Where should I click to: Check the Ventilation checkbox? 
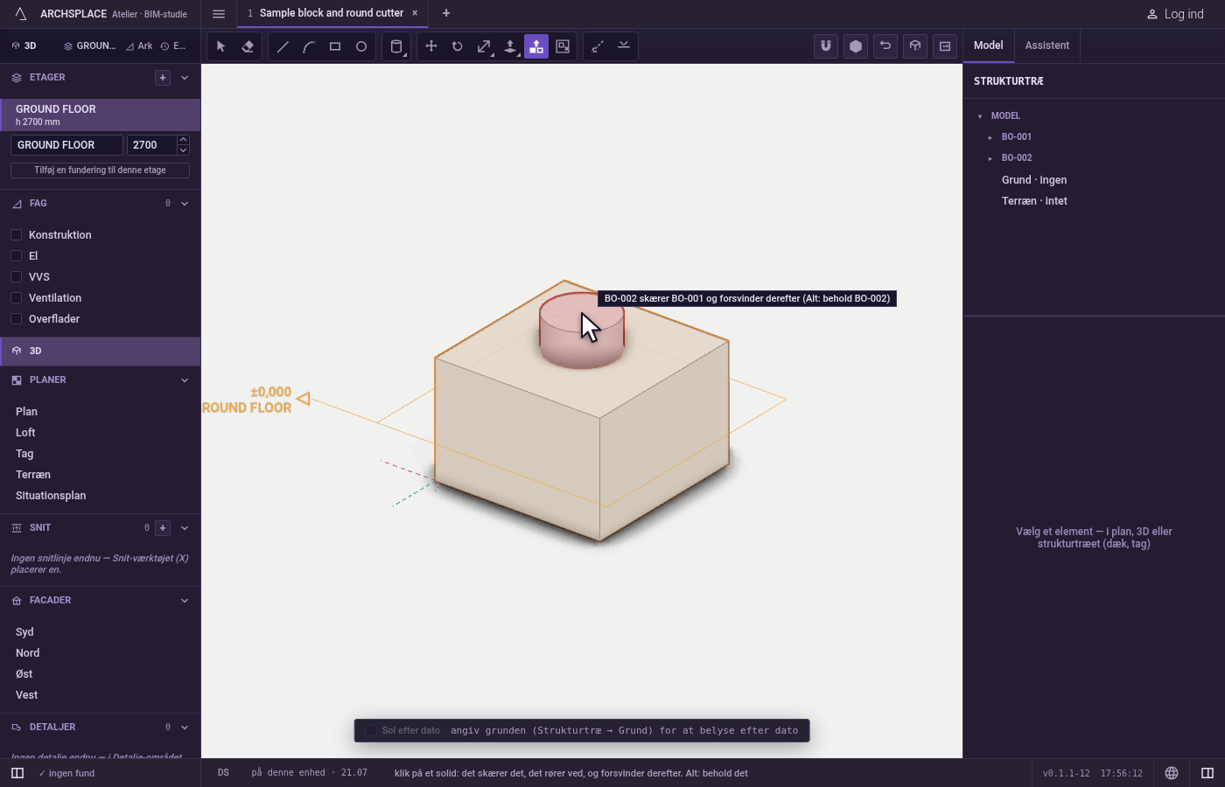pos(16,297)
